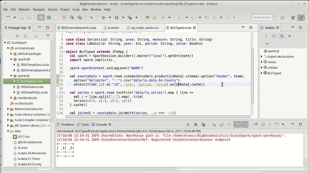
Task: Toggle Link with Editor in Package Explorer
Action: [25, 36]
